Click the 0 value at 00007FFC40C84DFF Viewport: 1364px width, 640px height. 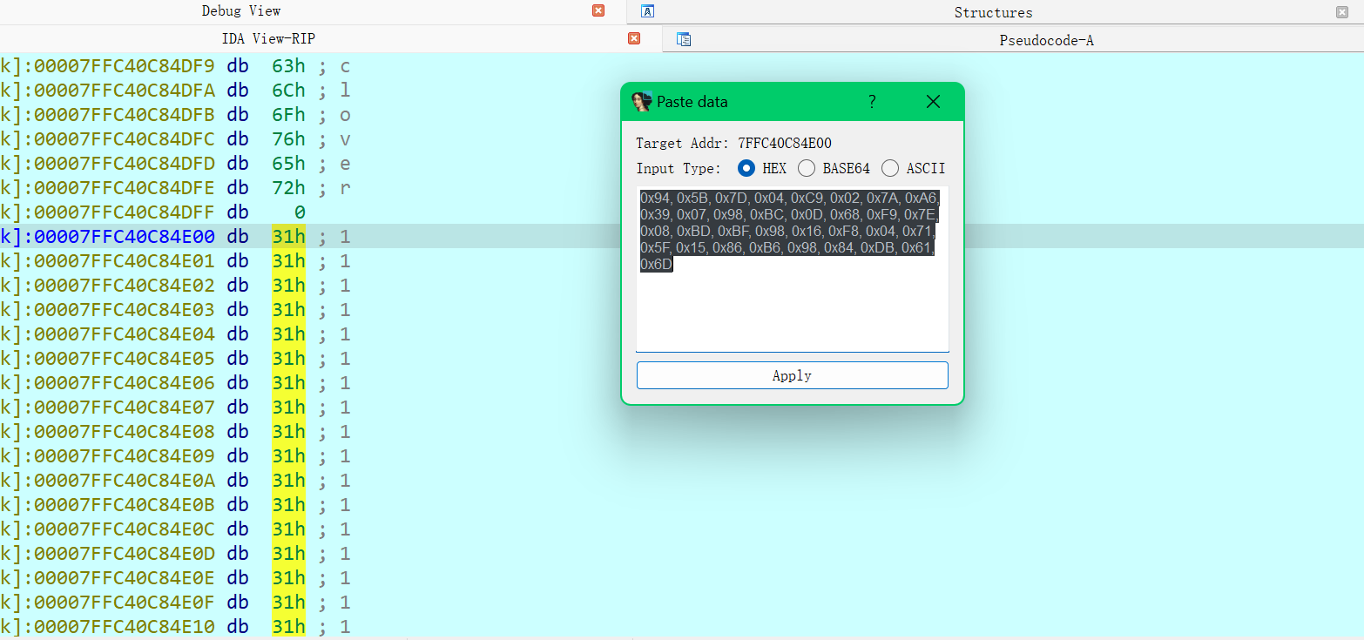point(299,212)
